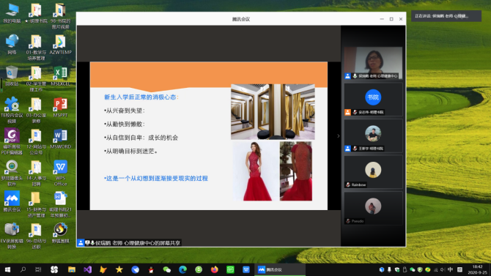
Task: Open the 野狐围棋 desktop icon
Action: [60, 233]
